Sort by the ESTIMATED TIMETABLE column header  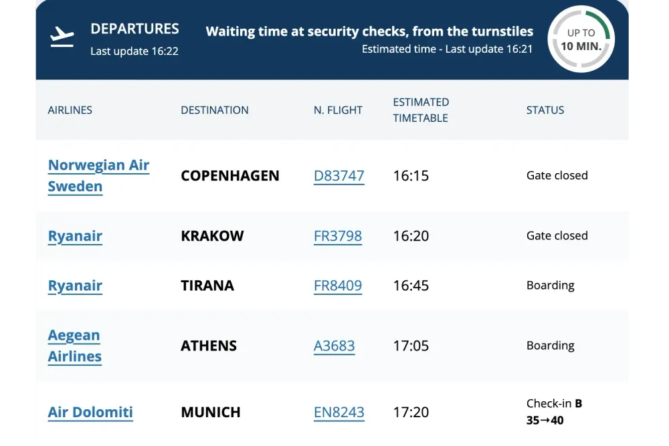point(421,110)
